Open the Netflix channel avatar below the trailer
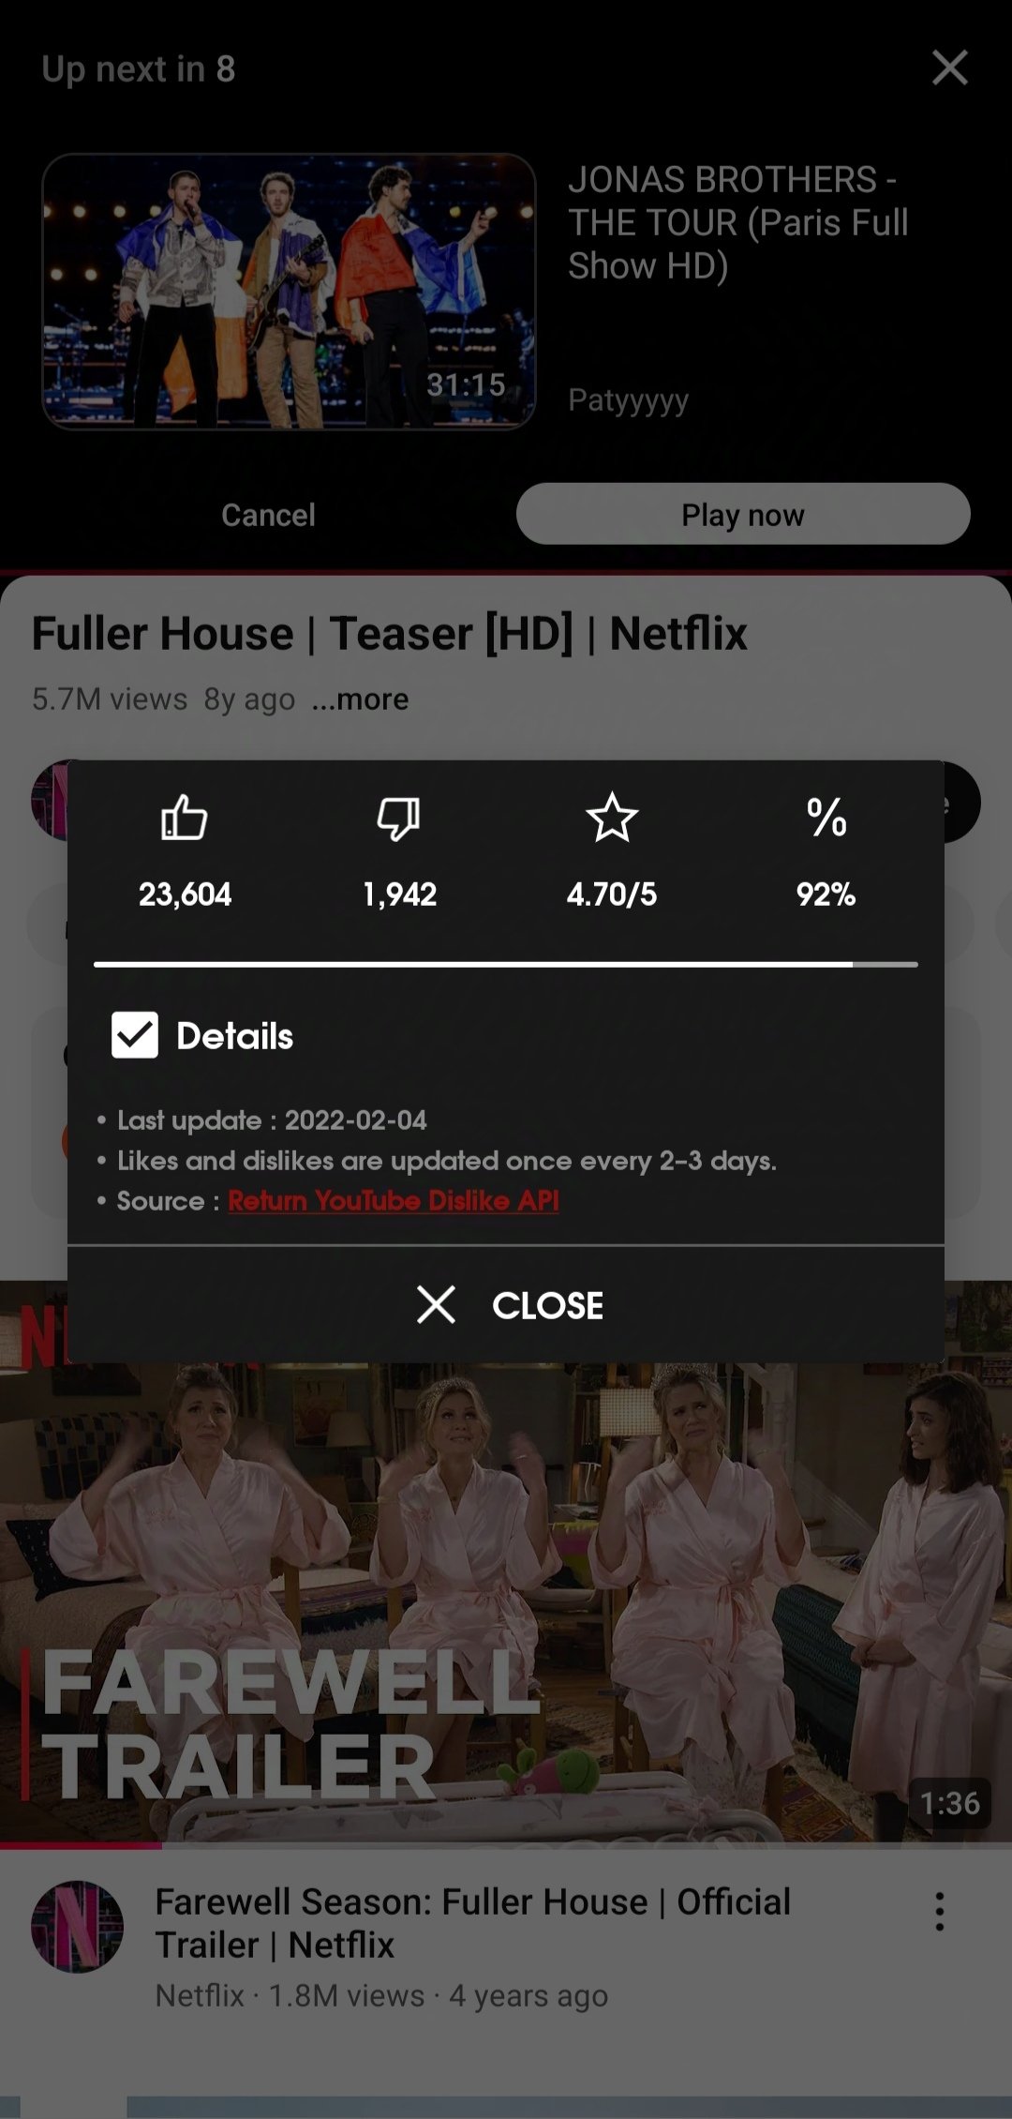 tap(78, 1926)
